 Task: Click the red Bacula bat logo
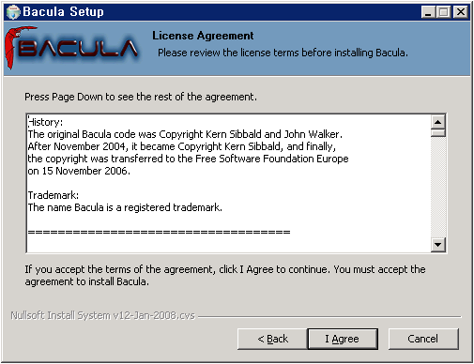tap(71, 48)
